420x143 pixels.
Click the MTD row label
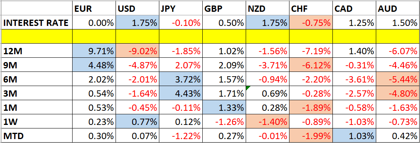point(37,136)
